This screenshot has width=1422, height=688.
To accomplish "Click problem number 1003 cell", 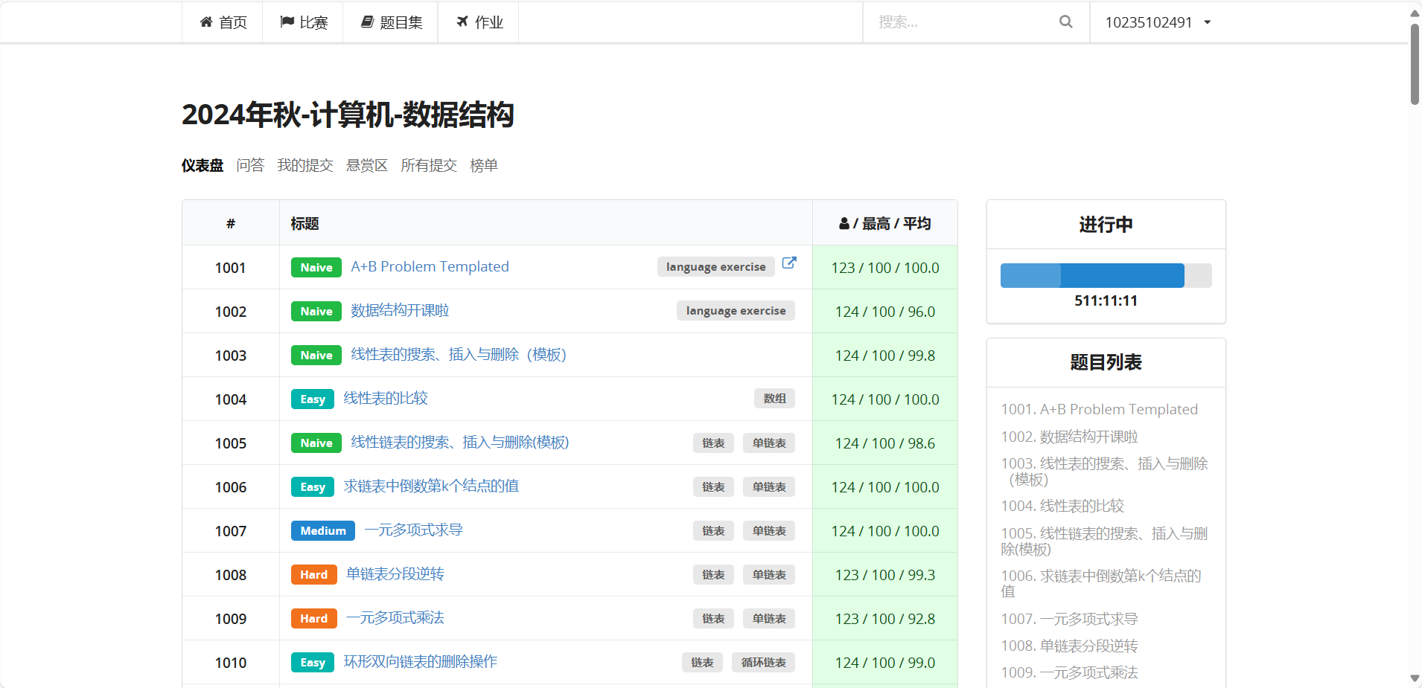I will pyautogui.click(x=231, y=356).
